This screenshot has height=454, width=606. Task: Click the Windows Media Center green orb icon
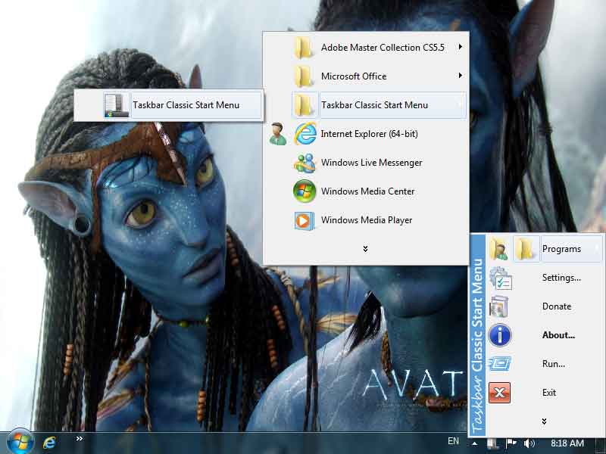305,191
